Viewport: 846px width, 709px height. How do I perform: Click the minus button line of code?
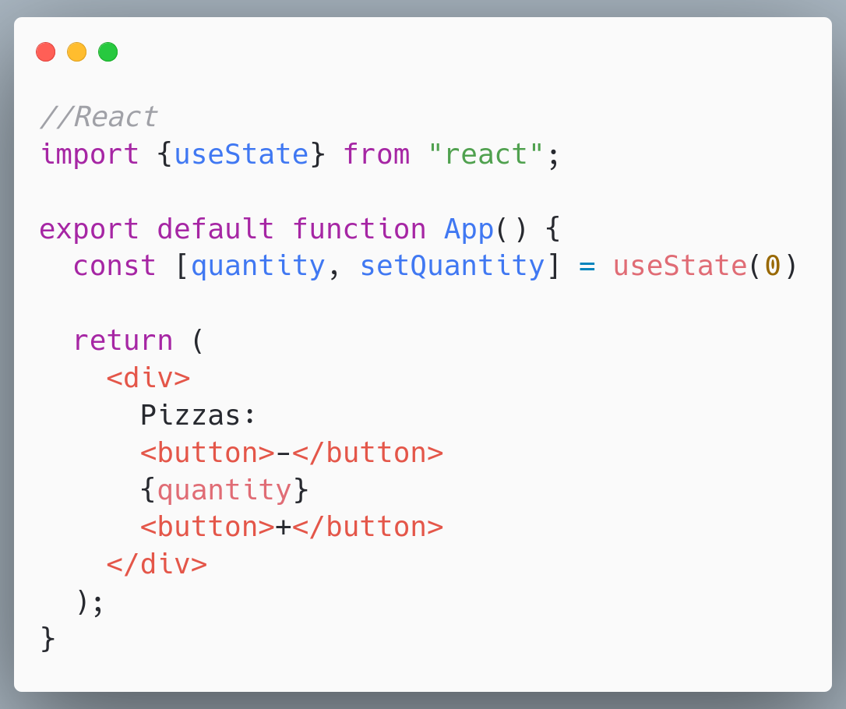click(x=292, y=452)
